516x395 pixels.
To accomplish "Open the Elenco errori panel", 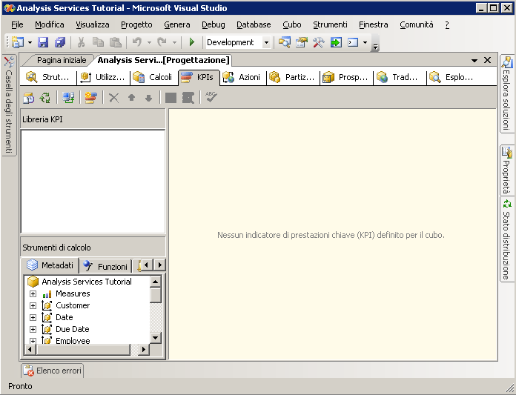I will coord(53,371).
